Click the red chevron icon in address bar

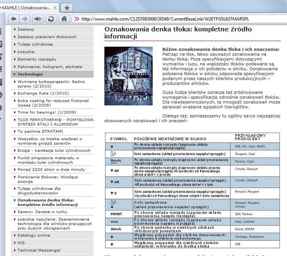click(77, 19)
